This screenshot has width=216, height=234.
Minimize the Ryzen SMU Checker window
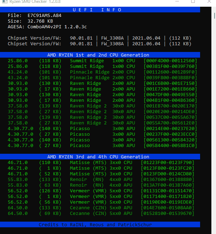click(177, 1)
